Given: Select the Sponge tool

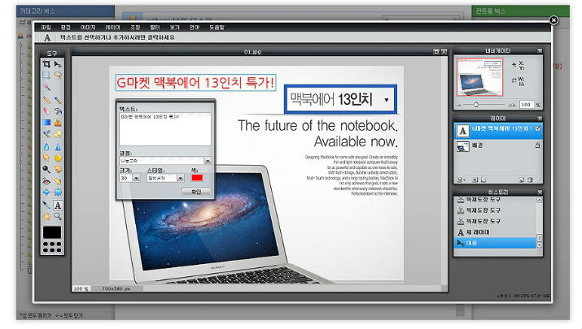Looking at the screenshot, I should coord(58,158).
